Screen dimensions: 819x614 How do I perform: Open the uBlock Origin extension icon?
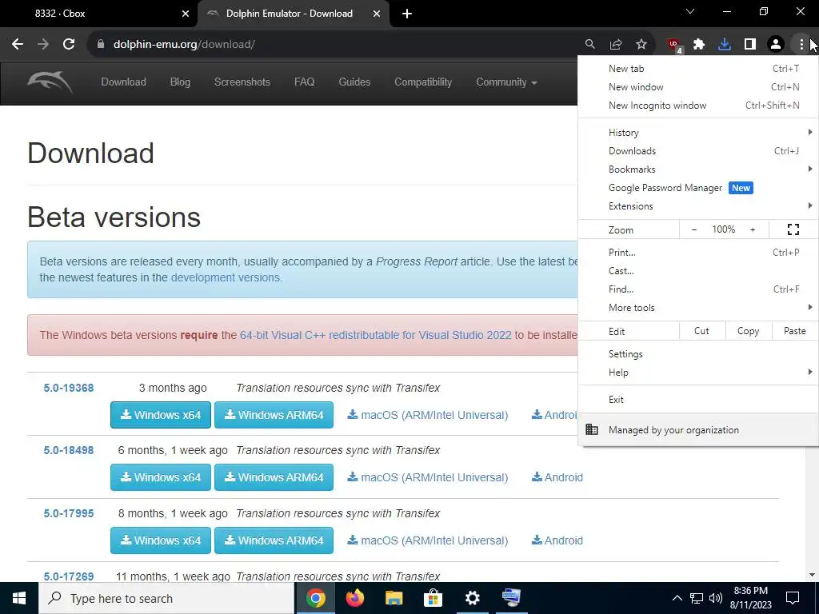tap(674, 46)
